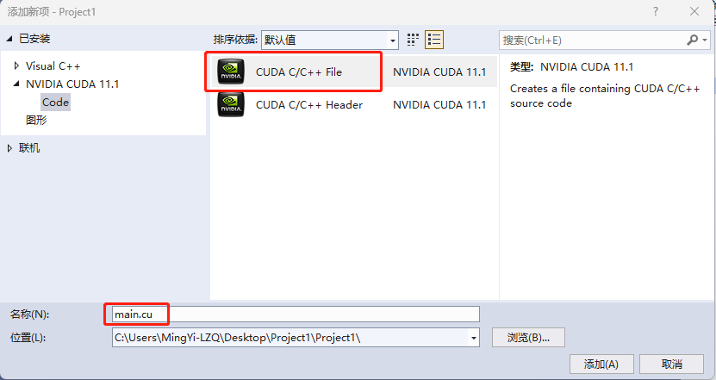This screenshot has width=716, height=380.
Task: Click the 添加(A) button
Action: [601, 364]
